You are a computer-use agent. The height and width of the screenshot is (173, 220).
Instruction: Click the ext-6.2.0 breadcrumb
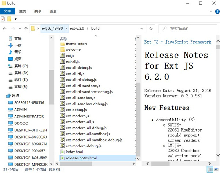click(x=77, y=29)
